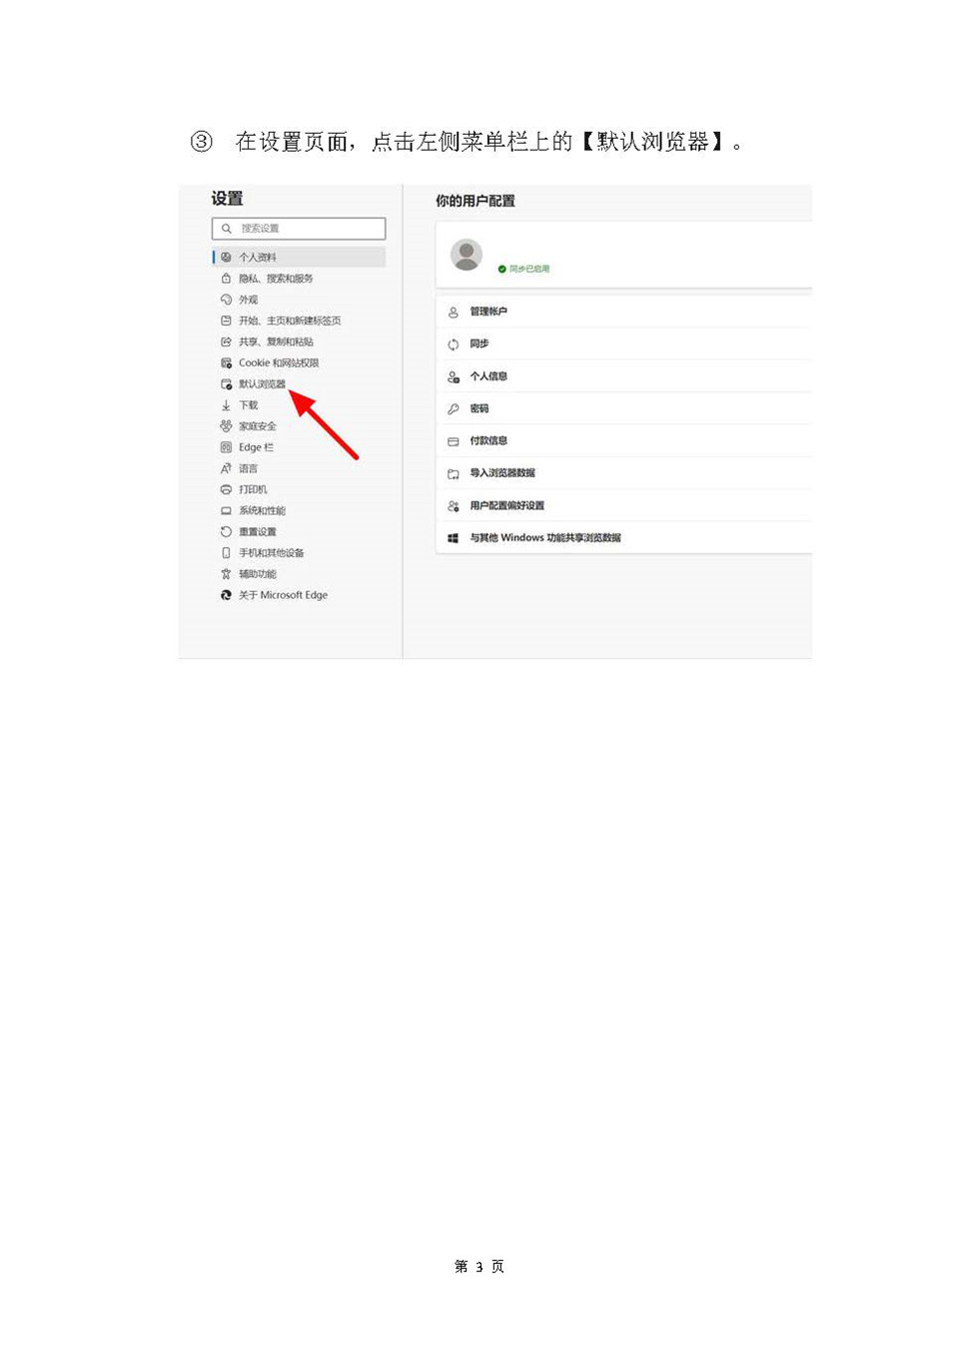Click the user avatar picture
Image resolution: width=959 pixels, height=1355 pixels.
pyautogui.click(x=467, y=255)
